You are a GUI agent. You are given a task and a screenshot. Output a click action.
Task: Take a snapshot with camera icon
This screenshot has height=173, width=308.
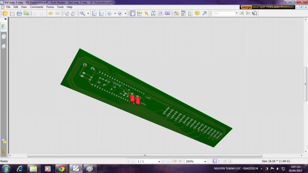[167, 13]
